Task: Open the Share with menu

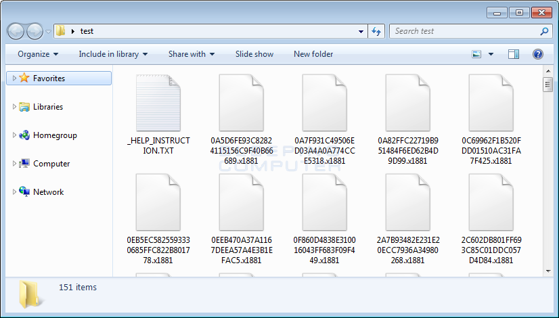Action: (x=192, y=54)
